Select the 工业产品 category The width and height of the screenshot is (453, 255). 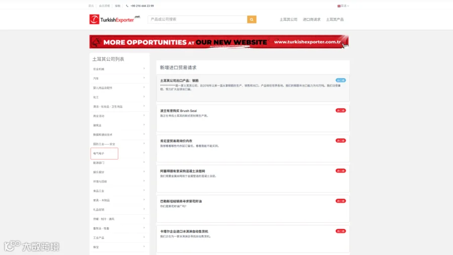point(99,238)
